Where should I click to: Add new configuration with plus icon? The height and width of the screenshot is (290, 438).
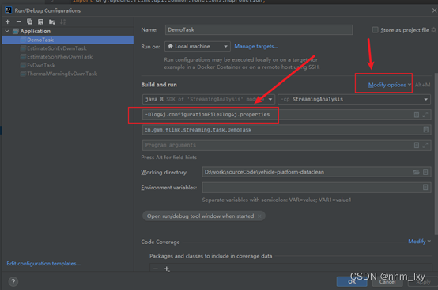(8, 21)
